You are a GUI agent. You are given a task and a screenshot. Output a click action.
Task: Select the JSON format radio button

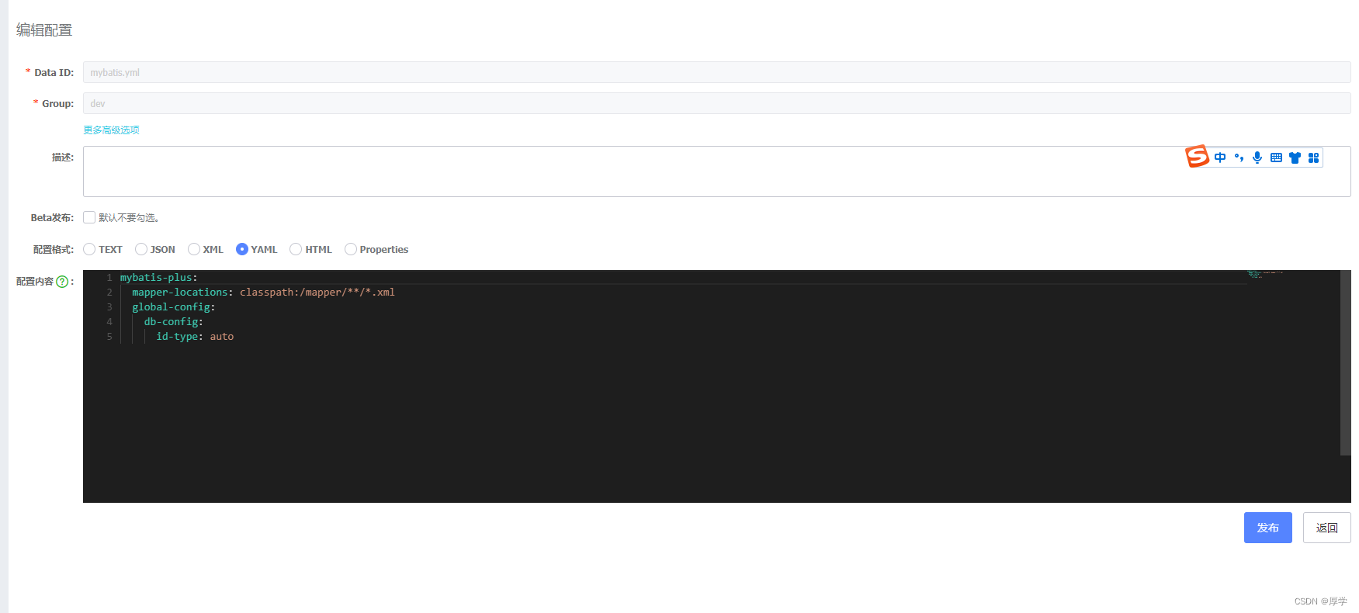coord(141,249)
